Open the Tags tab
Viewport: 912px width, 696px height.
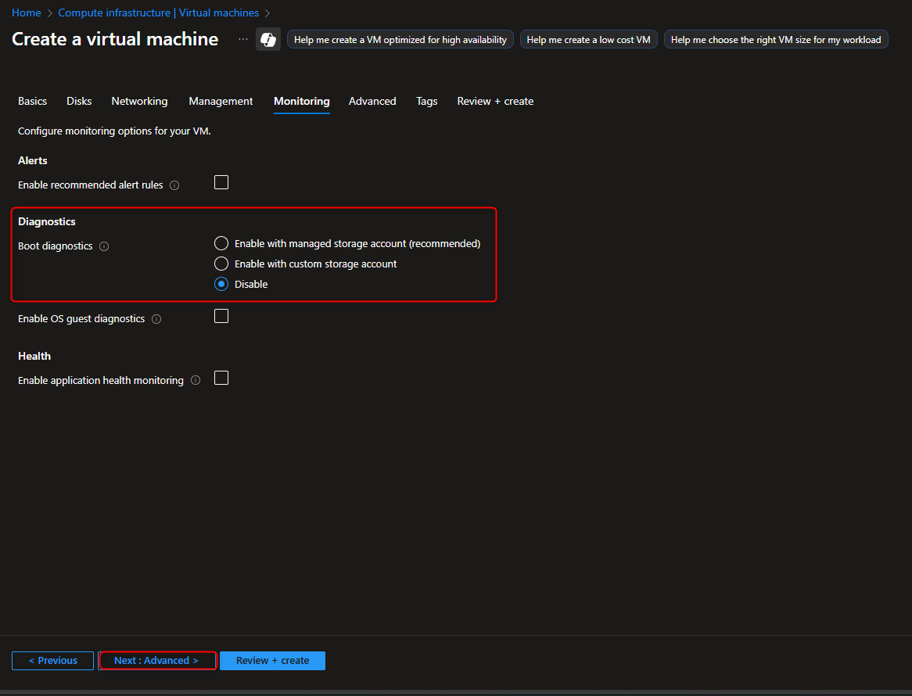426,101
